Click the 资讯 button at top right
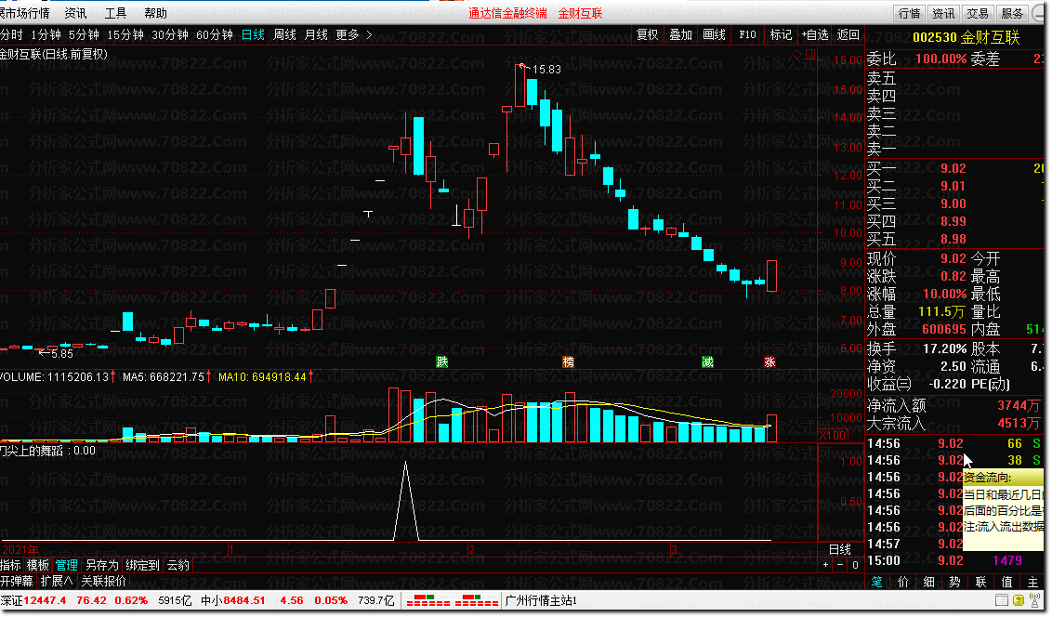 [943, 13]
